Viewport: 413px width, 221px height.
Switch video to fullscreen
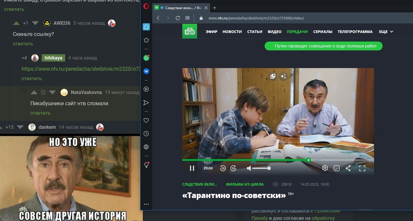pyautogui.click(x=362, y=168)
